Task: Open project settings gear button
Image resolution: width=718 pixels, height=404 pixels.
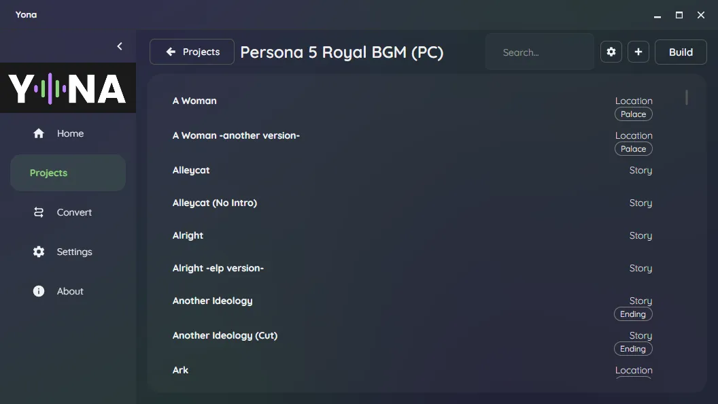Action: coord(611,52)
